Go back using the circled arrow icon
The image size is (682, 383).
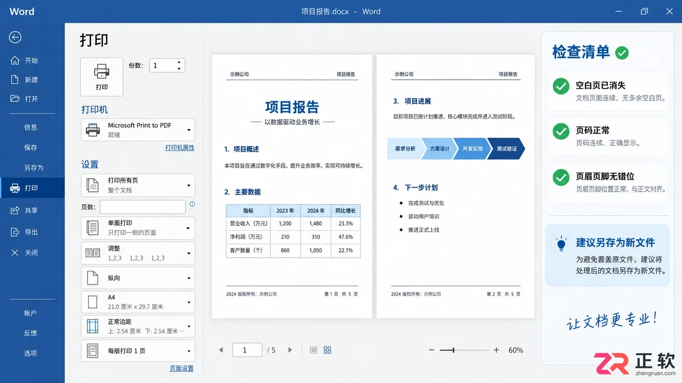click(15, 37)
